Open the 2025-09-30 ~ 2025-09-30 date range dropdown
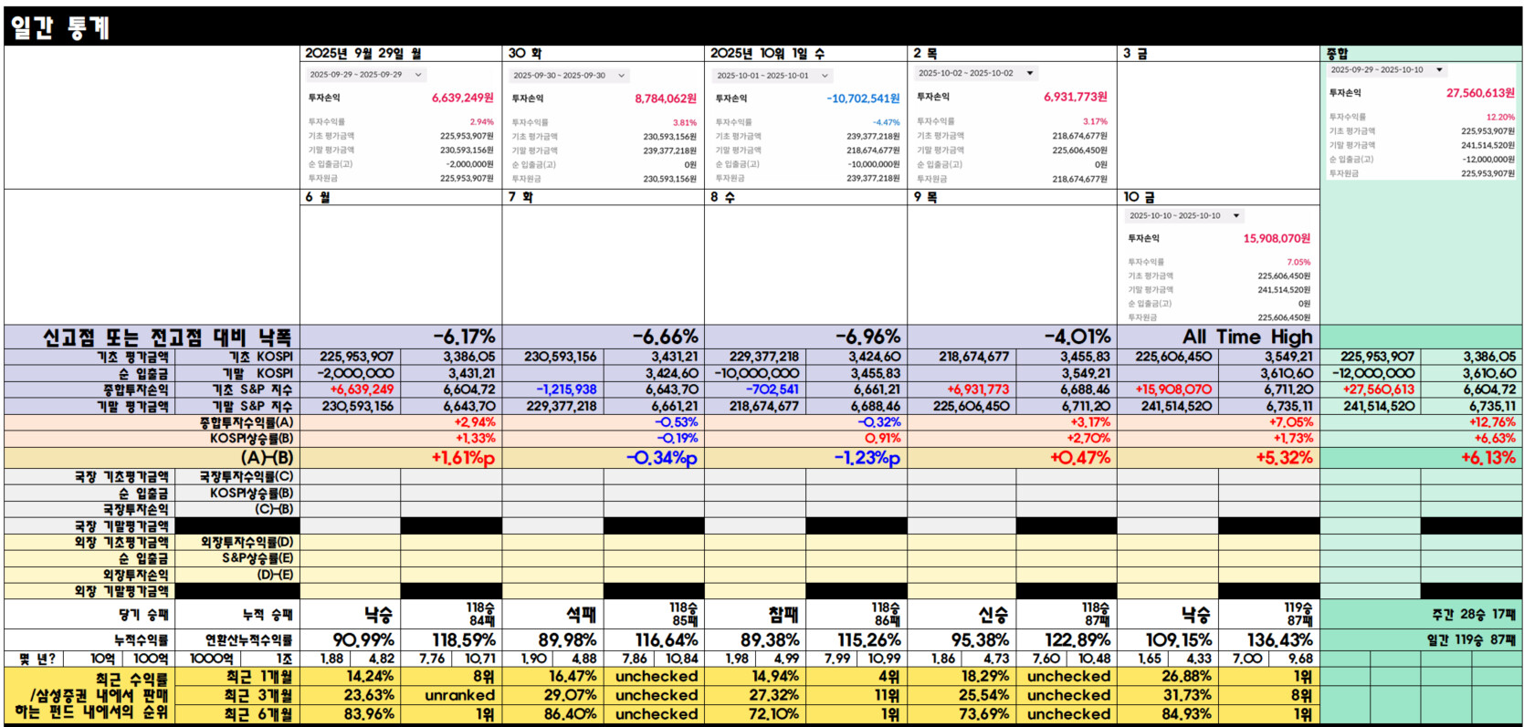 point(569,76)
